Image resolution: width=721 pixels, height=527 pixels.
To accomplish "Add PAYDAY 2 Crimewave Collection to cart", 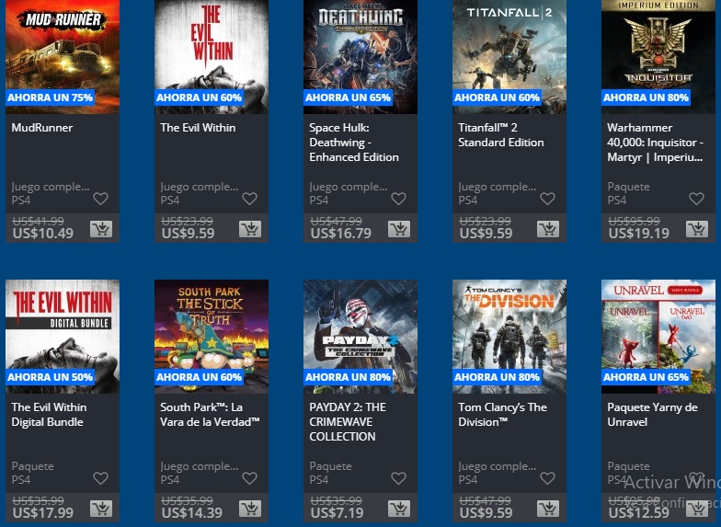I will tap(399, 508).
